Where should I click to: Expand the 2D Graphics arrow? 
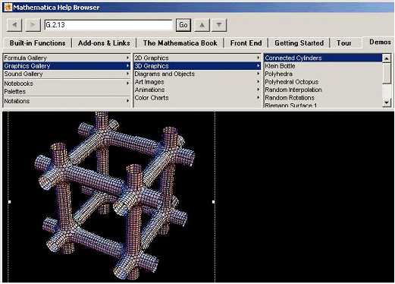point(258,58)
